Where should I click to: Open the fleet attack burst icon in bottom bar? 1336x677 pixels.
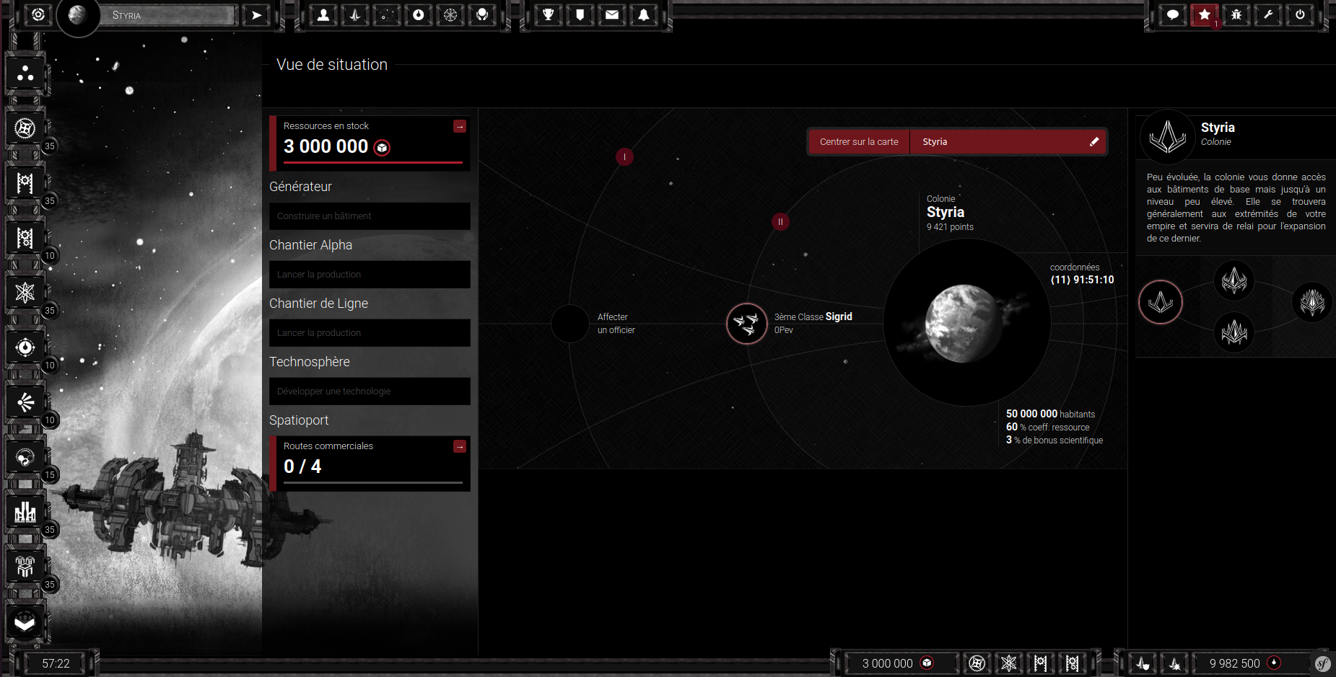click(x=1175, y=663)
